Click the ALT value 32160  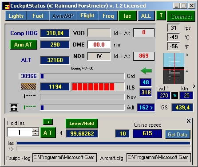[x=55, y=60]
